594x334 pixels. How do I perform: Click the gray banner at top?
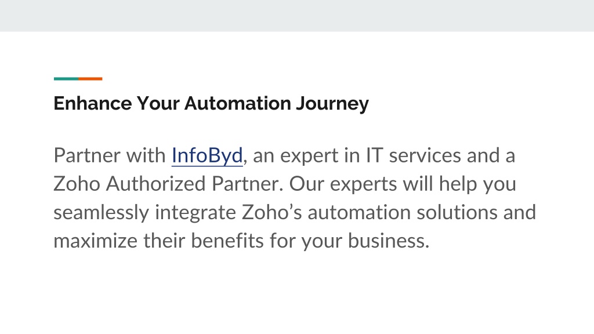click(x=297, y=16)
